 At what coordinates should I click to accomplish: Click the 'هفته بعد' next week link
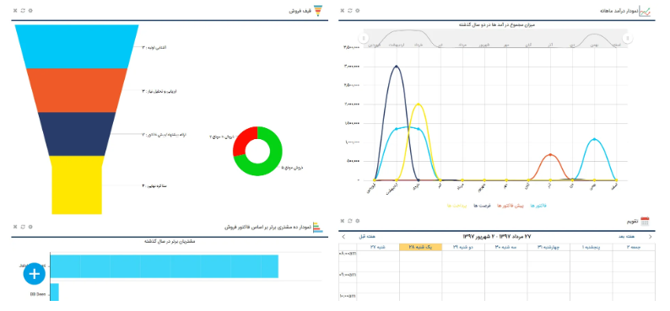pos(626,236)
